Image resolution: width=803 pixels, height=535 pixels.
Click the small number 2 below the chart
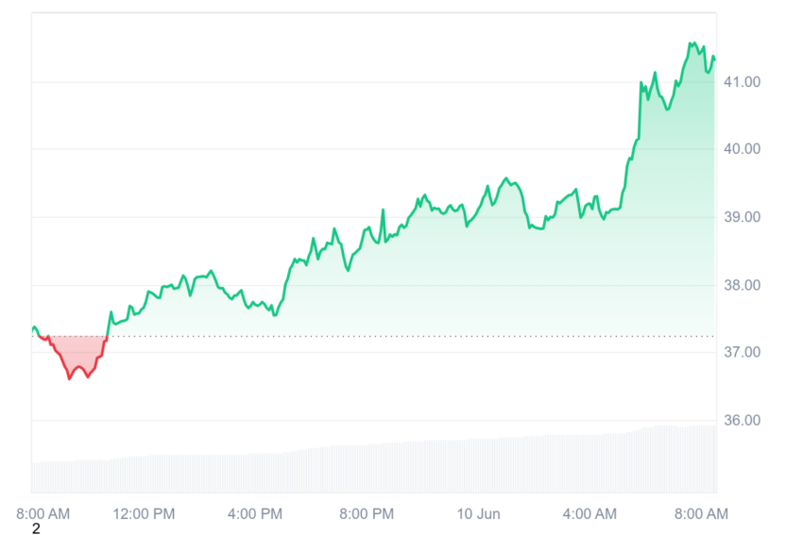click(x=36, y=528)
